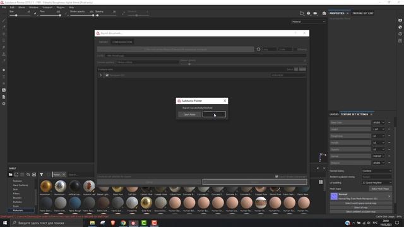The height and width of the screenshot is (227, 404).
Task: Select the Smudge tool in left toolbar
Action: point(4,47)
